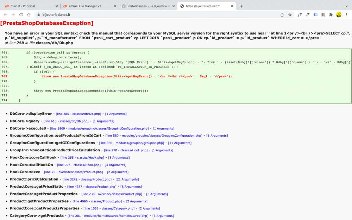This screenshot has width=352, height=220.
Task: Expand the 8 Arguments for getPriceStatic
Action: pos(131,187)
